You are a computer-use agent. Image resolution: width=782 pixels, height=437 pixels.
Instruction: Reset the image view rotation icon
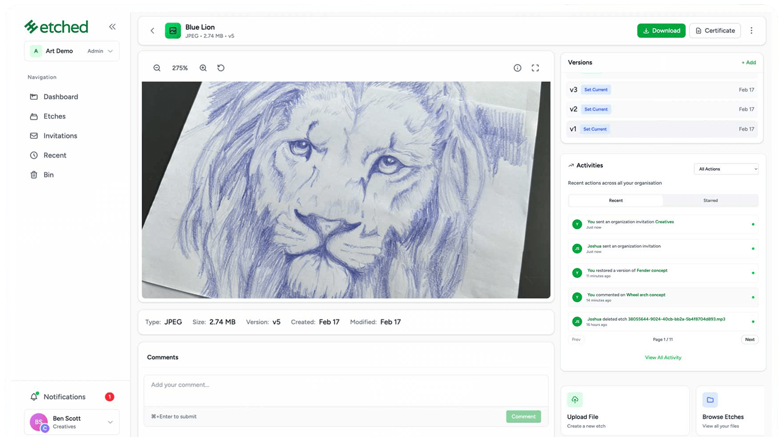coord(221,68)
